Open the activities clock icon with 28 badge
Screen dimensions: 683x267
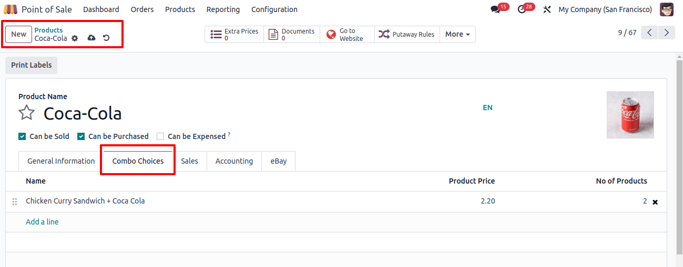(x=522, y=9)
